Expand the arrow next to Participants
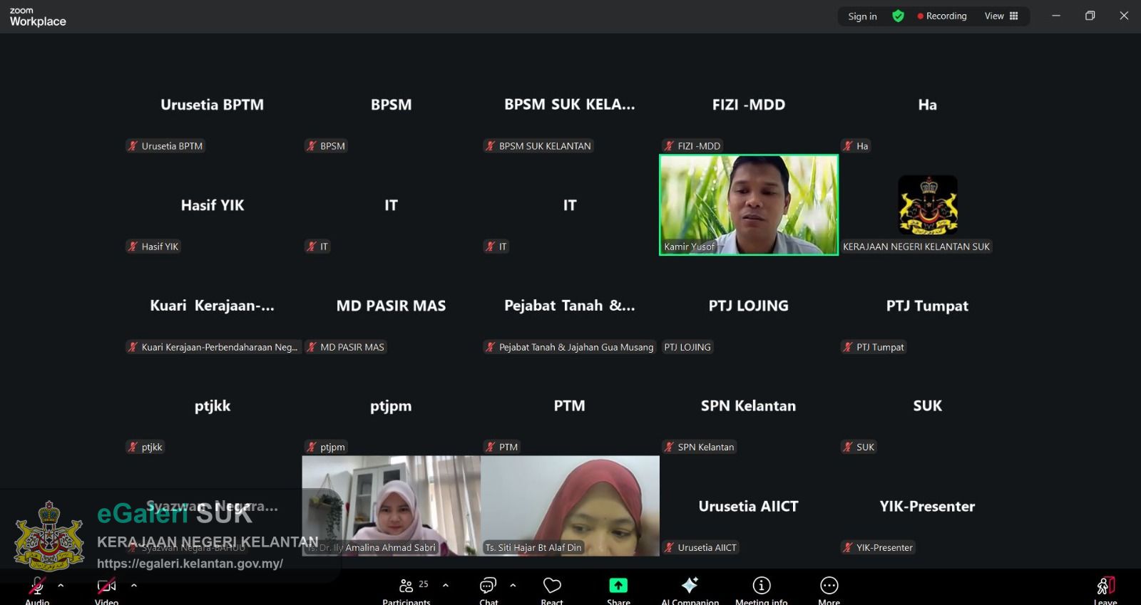 446,585
